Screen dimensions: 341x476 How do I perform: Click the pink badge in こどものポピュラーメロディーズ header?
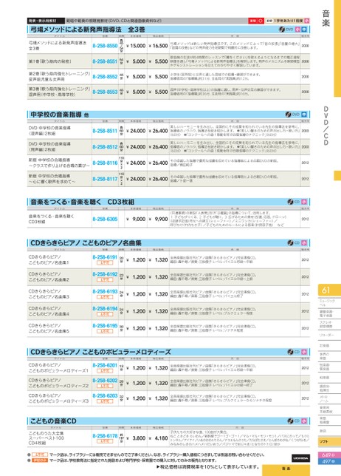tap(304, 352)
